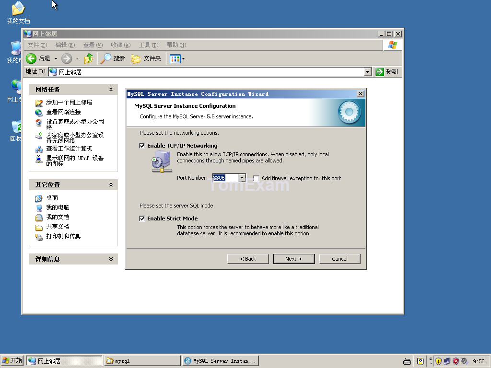This screenshot has height=368, width=491.
Task: Click the Forward arrow icon in the toolbar
Action: 66,58
